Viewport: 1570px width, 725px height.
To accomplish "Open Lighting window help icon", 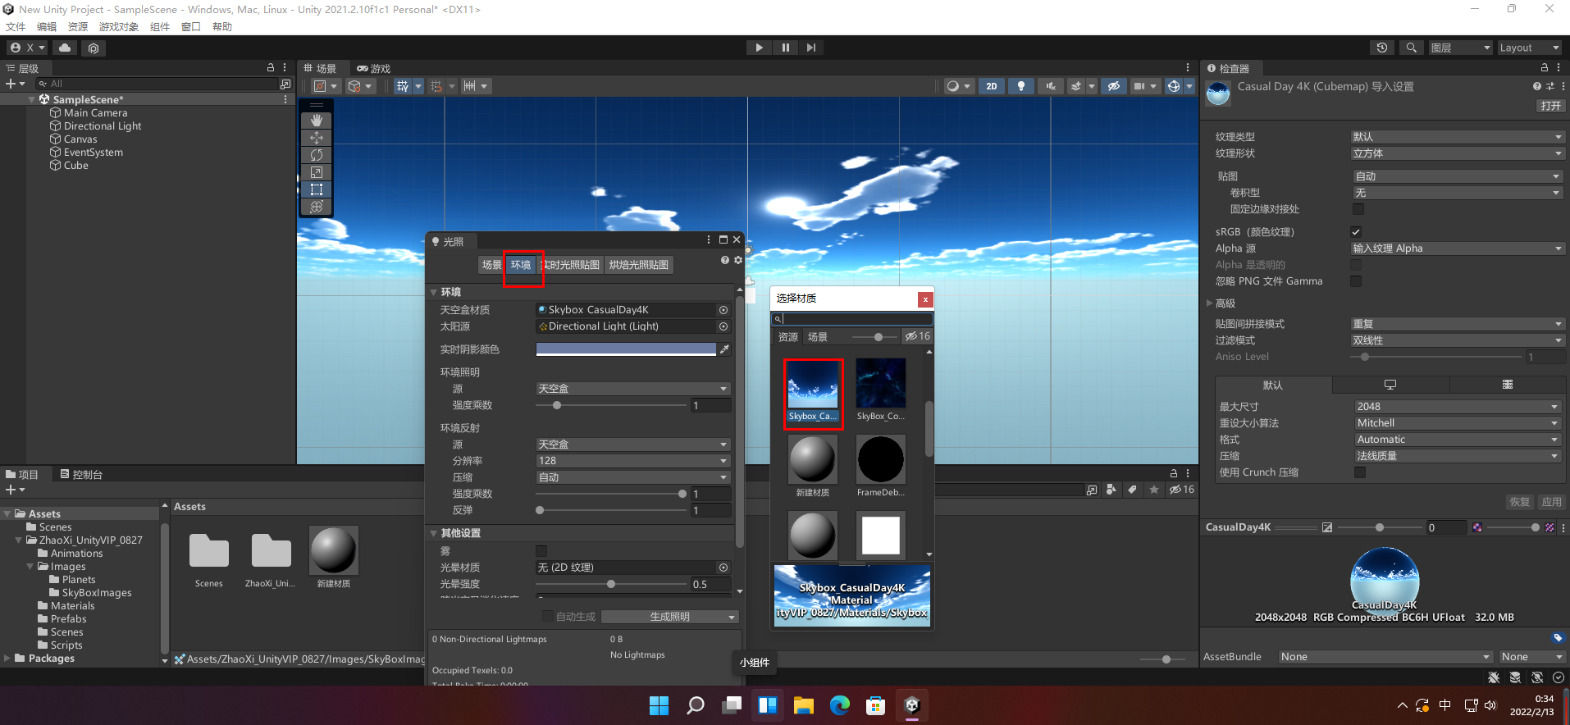I will pyautogui.click(x=725, y=260).
